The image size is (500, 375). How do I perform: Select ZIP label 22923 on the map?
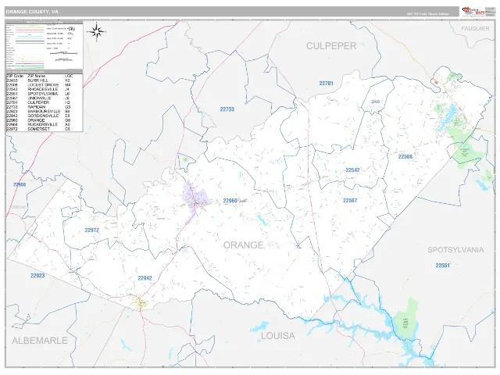37,276
